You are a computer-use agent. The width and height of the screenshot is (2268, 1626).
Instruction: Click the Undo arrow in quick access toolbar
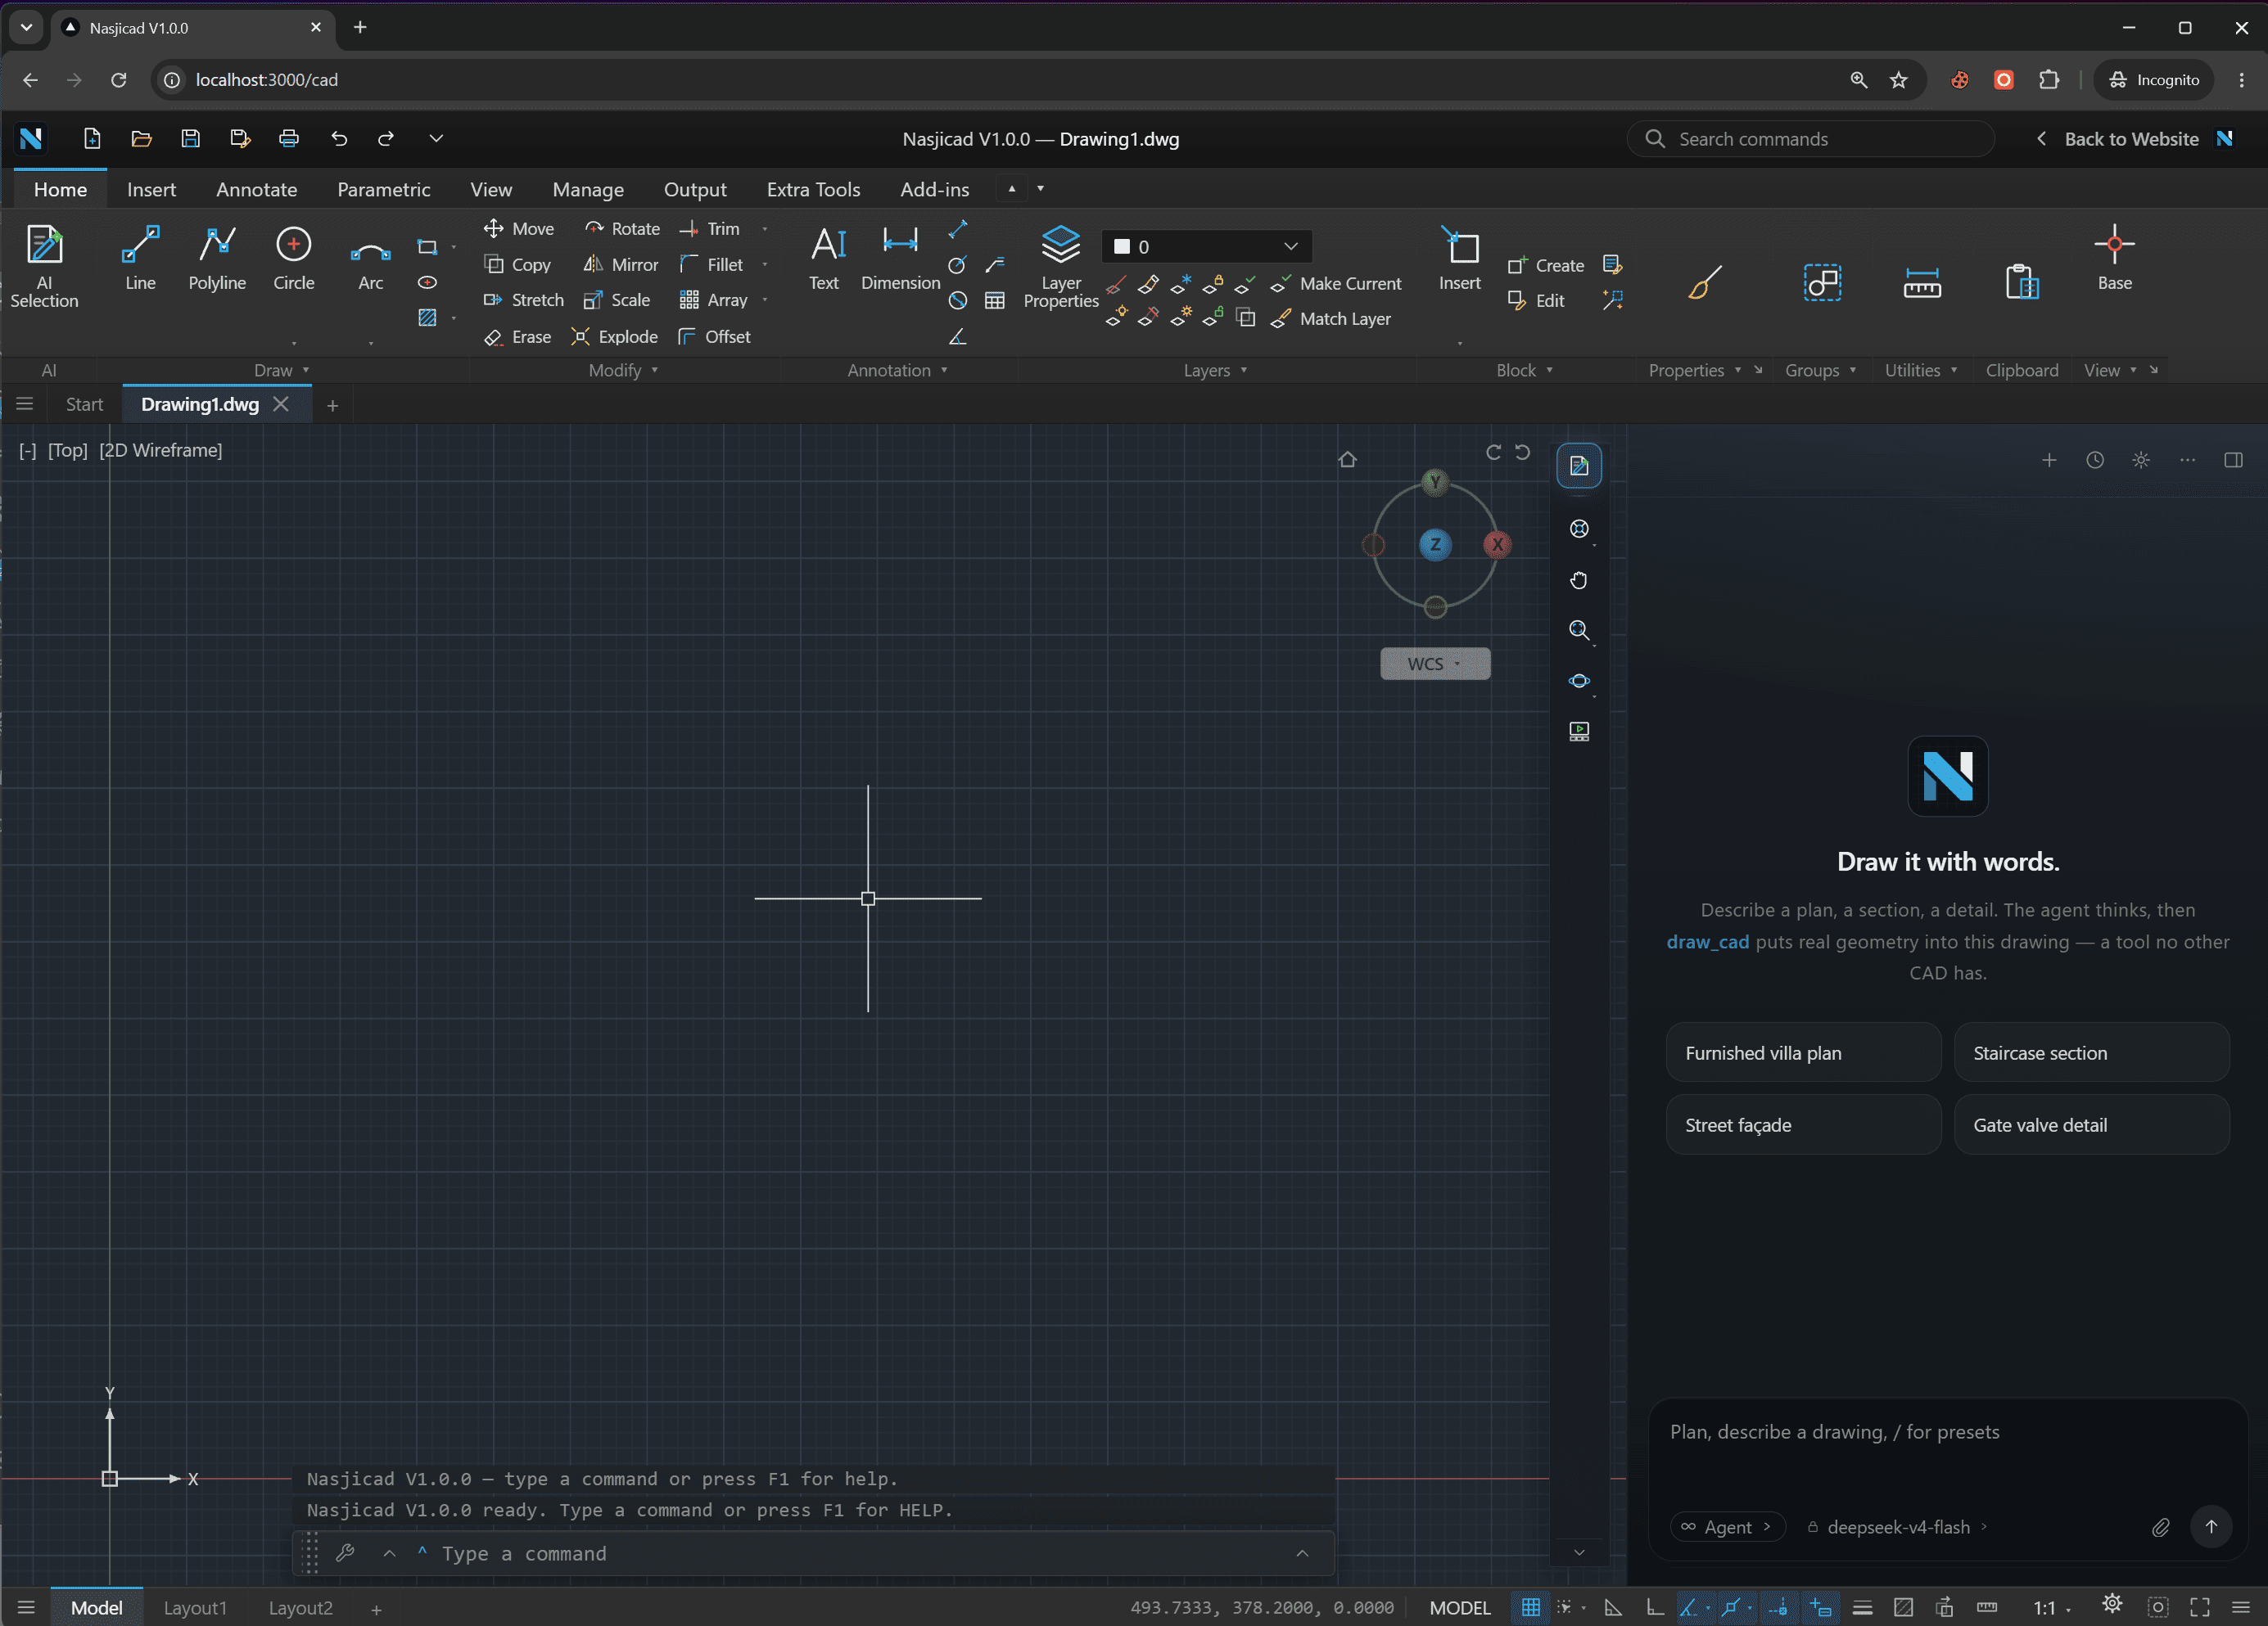[x=339, y=139]
